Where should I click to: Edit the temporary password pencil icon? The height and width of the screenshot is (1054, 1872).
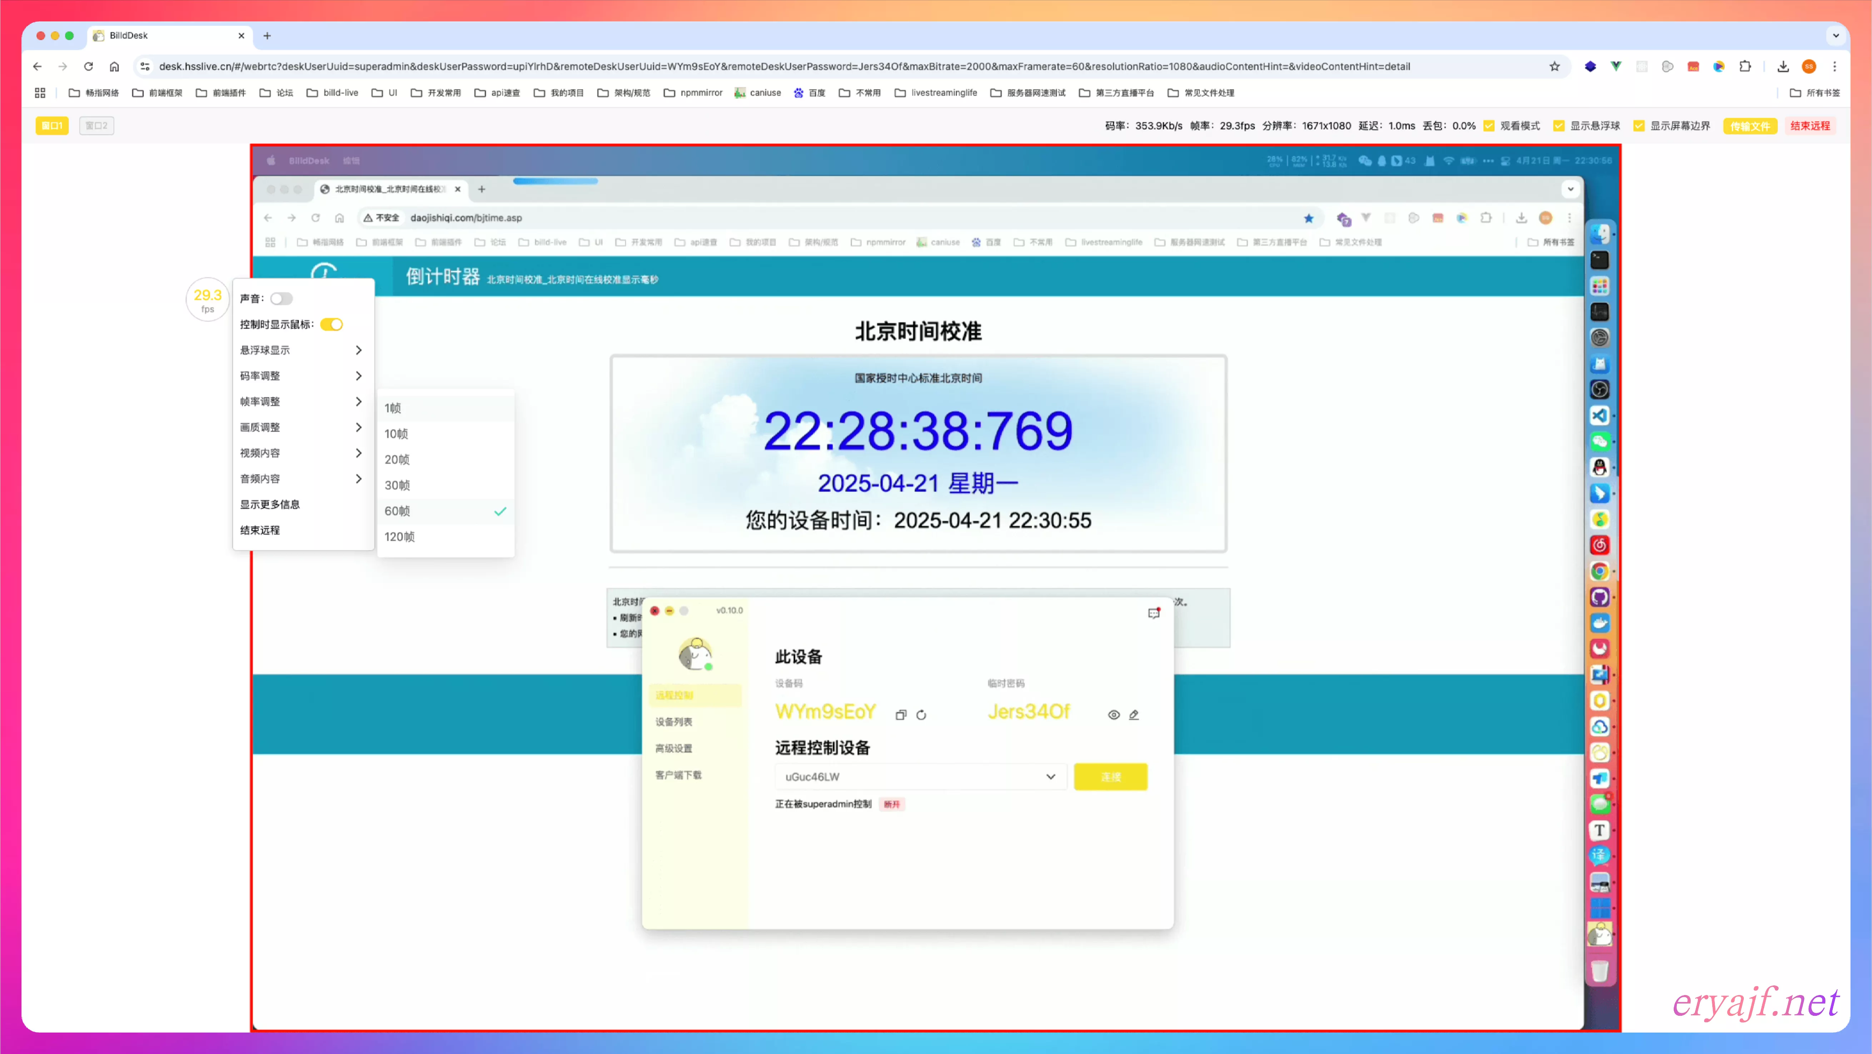click(x=1134, y=715)
